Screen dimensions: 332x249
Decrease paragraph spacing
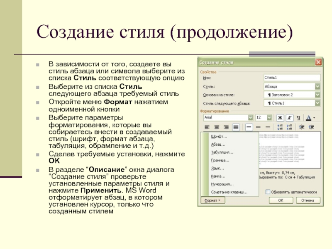(289, 127)
